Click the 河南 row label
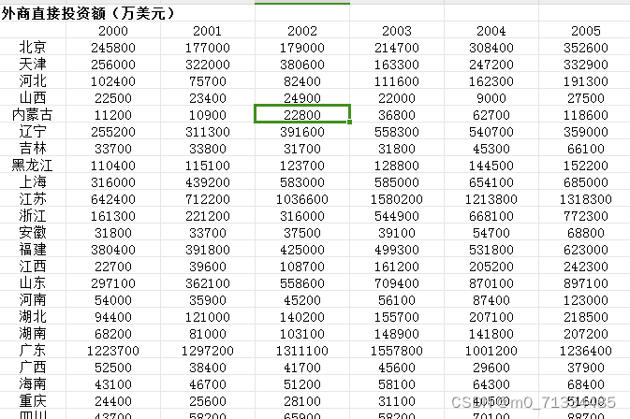 [x=33, y=300]
